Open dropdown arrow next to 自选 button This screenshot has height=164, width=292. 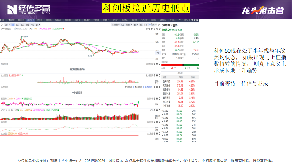[x=156, y=25]
